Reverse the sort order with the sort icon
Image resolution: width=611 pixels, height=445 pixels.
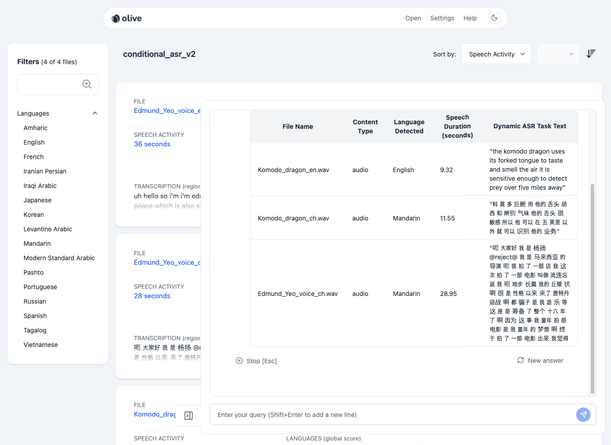click(x=591, y=54)
